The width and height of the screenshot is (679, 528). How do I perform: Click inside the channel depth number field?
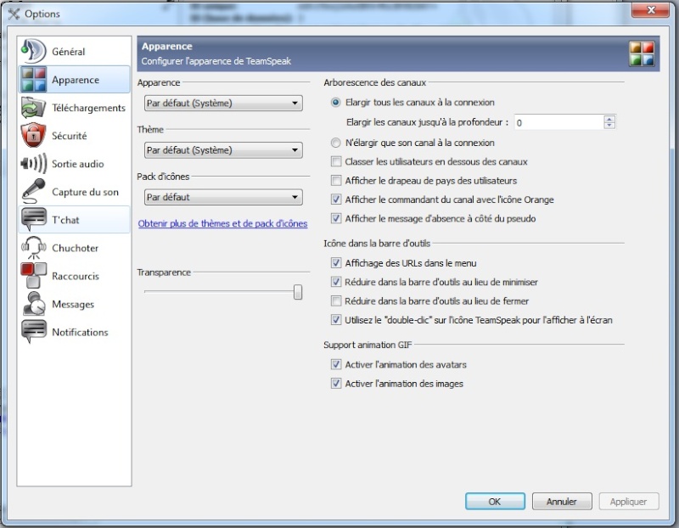click(558, 122)
